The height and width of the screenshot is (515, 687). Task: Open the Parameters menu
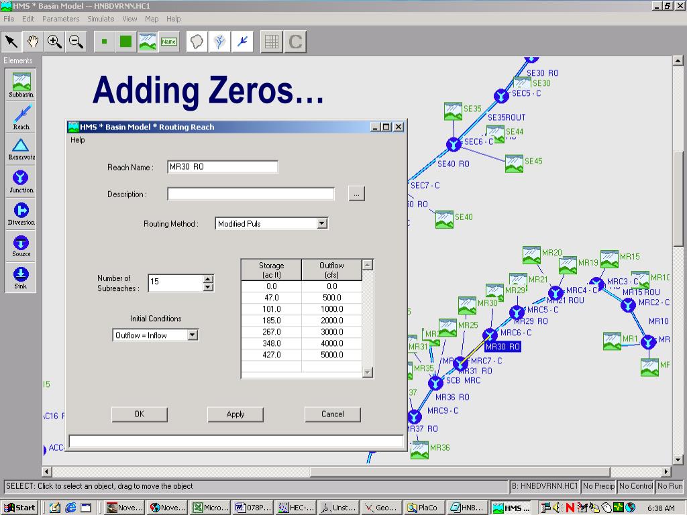pos(60,19)
